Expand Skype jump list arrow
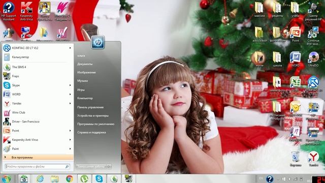Viewport: 325px width, 183px height. coord(70,85)
